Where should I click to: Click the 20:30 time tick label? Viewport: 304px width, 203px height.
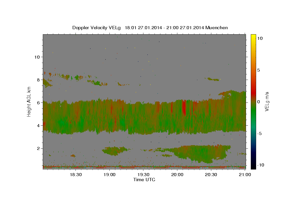tap(211, 175)
